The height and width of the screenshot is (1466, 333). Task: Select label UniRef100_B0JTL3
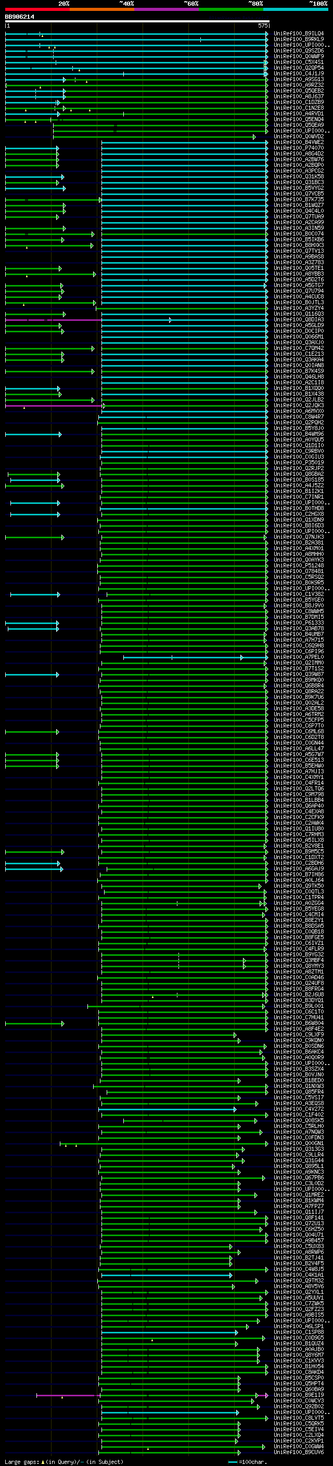tap(299, 303)
